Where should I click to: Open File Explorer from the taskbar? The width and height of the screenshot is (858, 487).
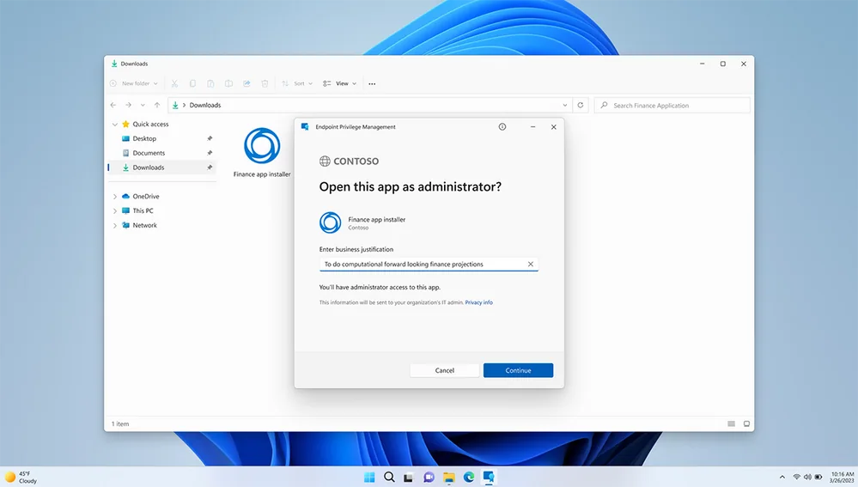tap(449, 478)
